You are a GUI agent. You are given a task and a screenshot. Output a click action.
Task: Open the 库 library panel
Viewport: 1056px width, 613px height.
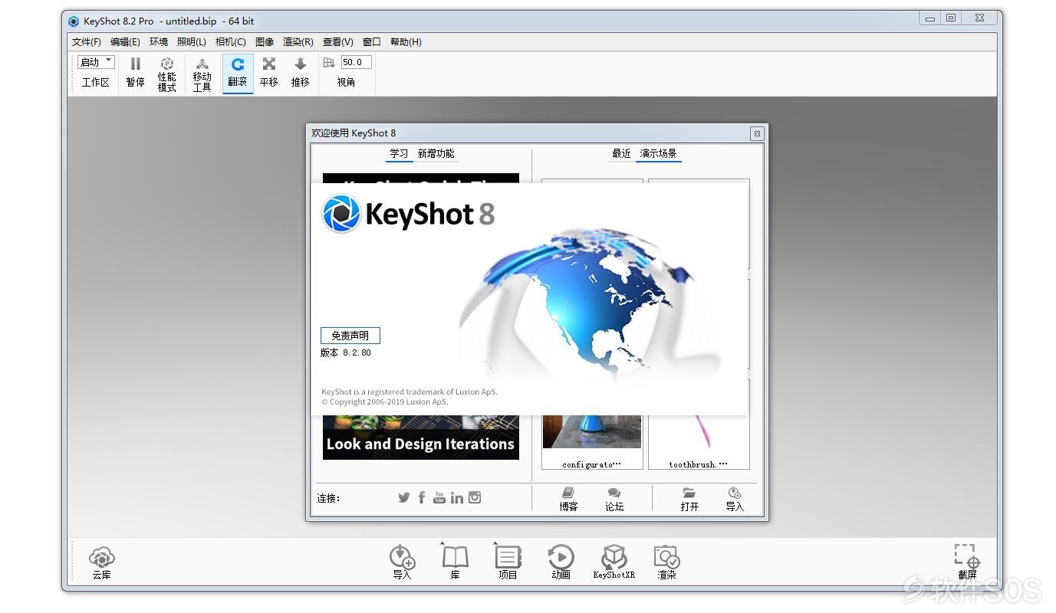pos(455,562)
